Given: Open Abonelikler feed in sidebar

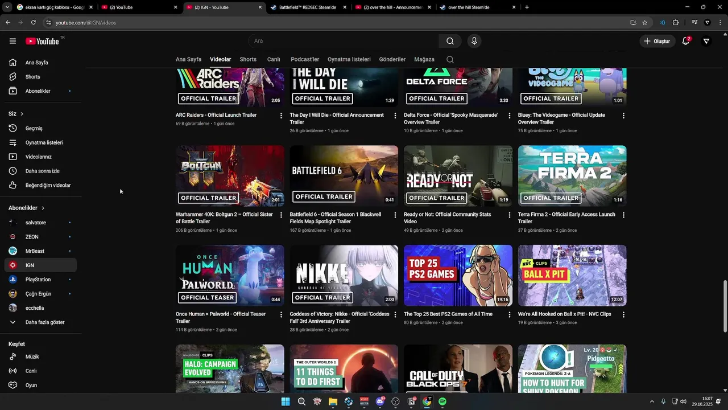Looking at the screenshot, I should [40, 91].
